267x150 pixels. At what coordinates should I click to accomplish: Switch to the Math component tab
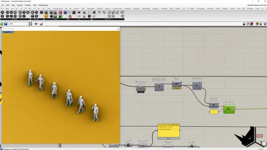(7, 8)
